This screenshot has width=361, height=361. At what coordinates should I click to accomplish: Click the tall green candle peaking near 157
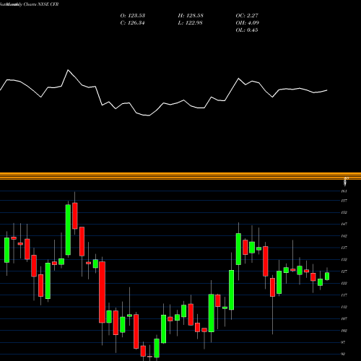point(68,230)
